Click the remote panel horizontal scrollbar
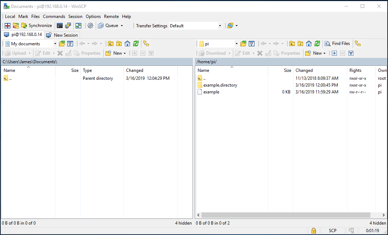Image resolution: width=388 pixels, height=235 pixels. click(x=286, y=215)
